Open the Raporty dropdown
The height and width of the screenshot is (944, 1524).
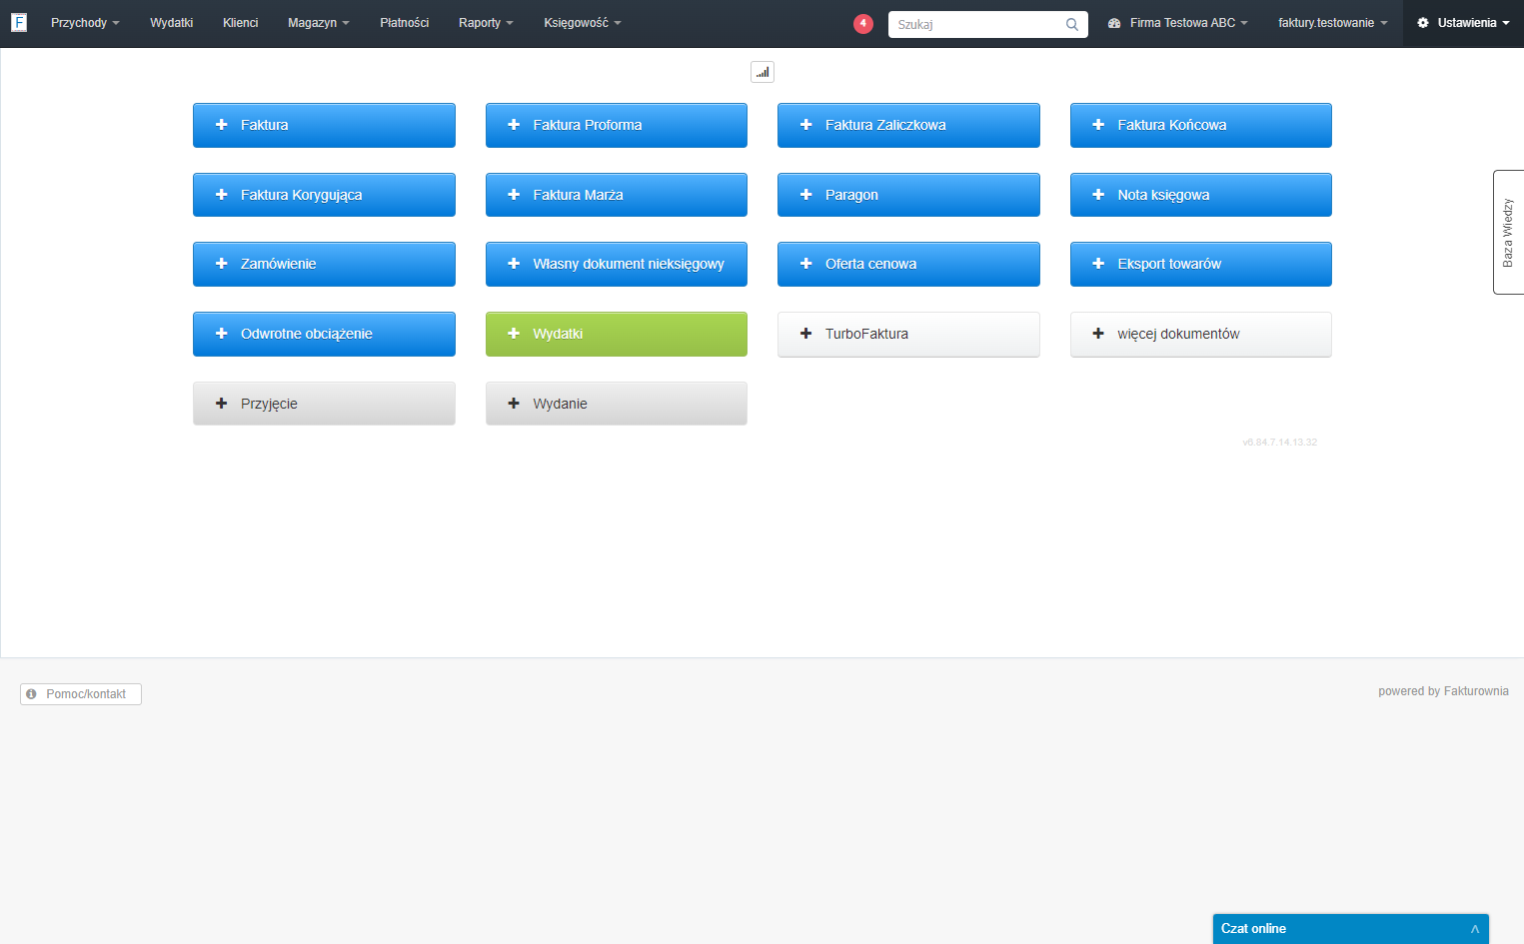click(x=486, y=23)
